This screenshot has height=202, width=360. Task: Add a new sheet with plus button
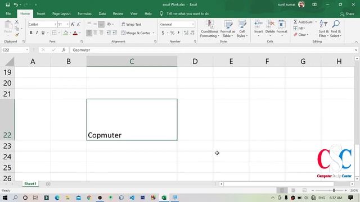tap(48, 184)
